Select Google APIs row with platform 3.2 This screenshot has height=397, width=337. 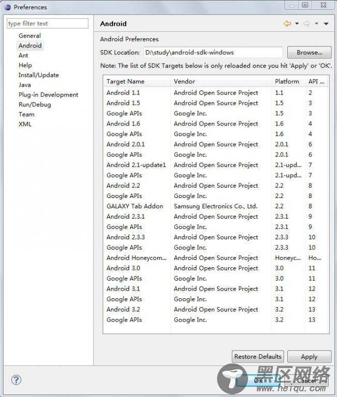pos(216,320)
